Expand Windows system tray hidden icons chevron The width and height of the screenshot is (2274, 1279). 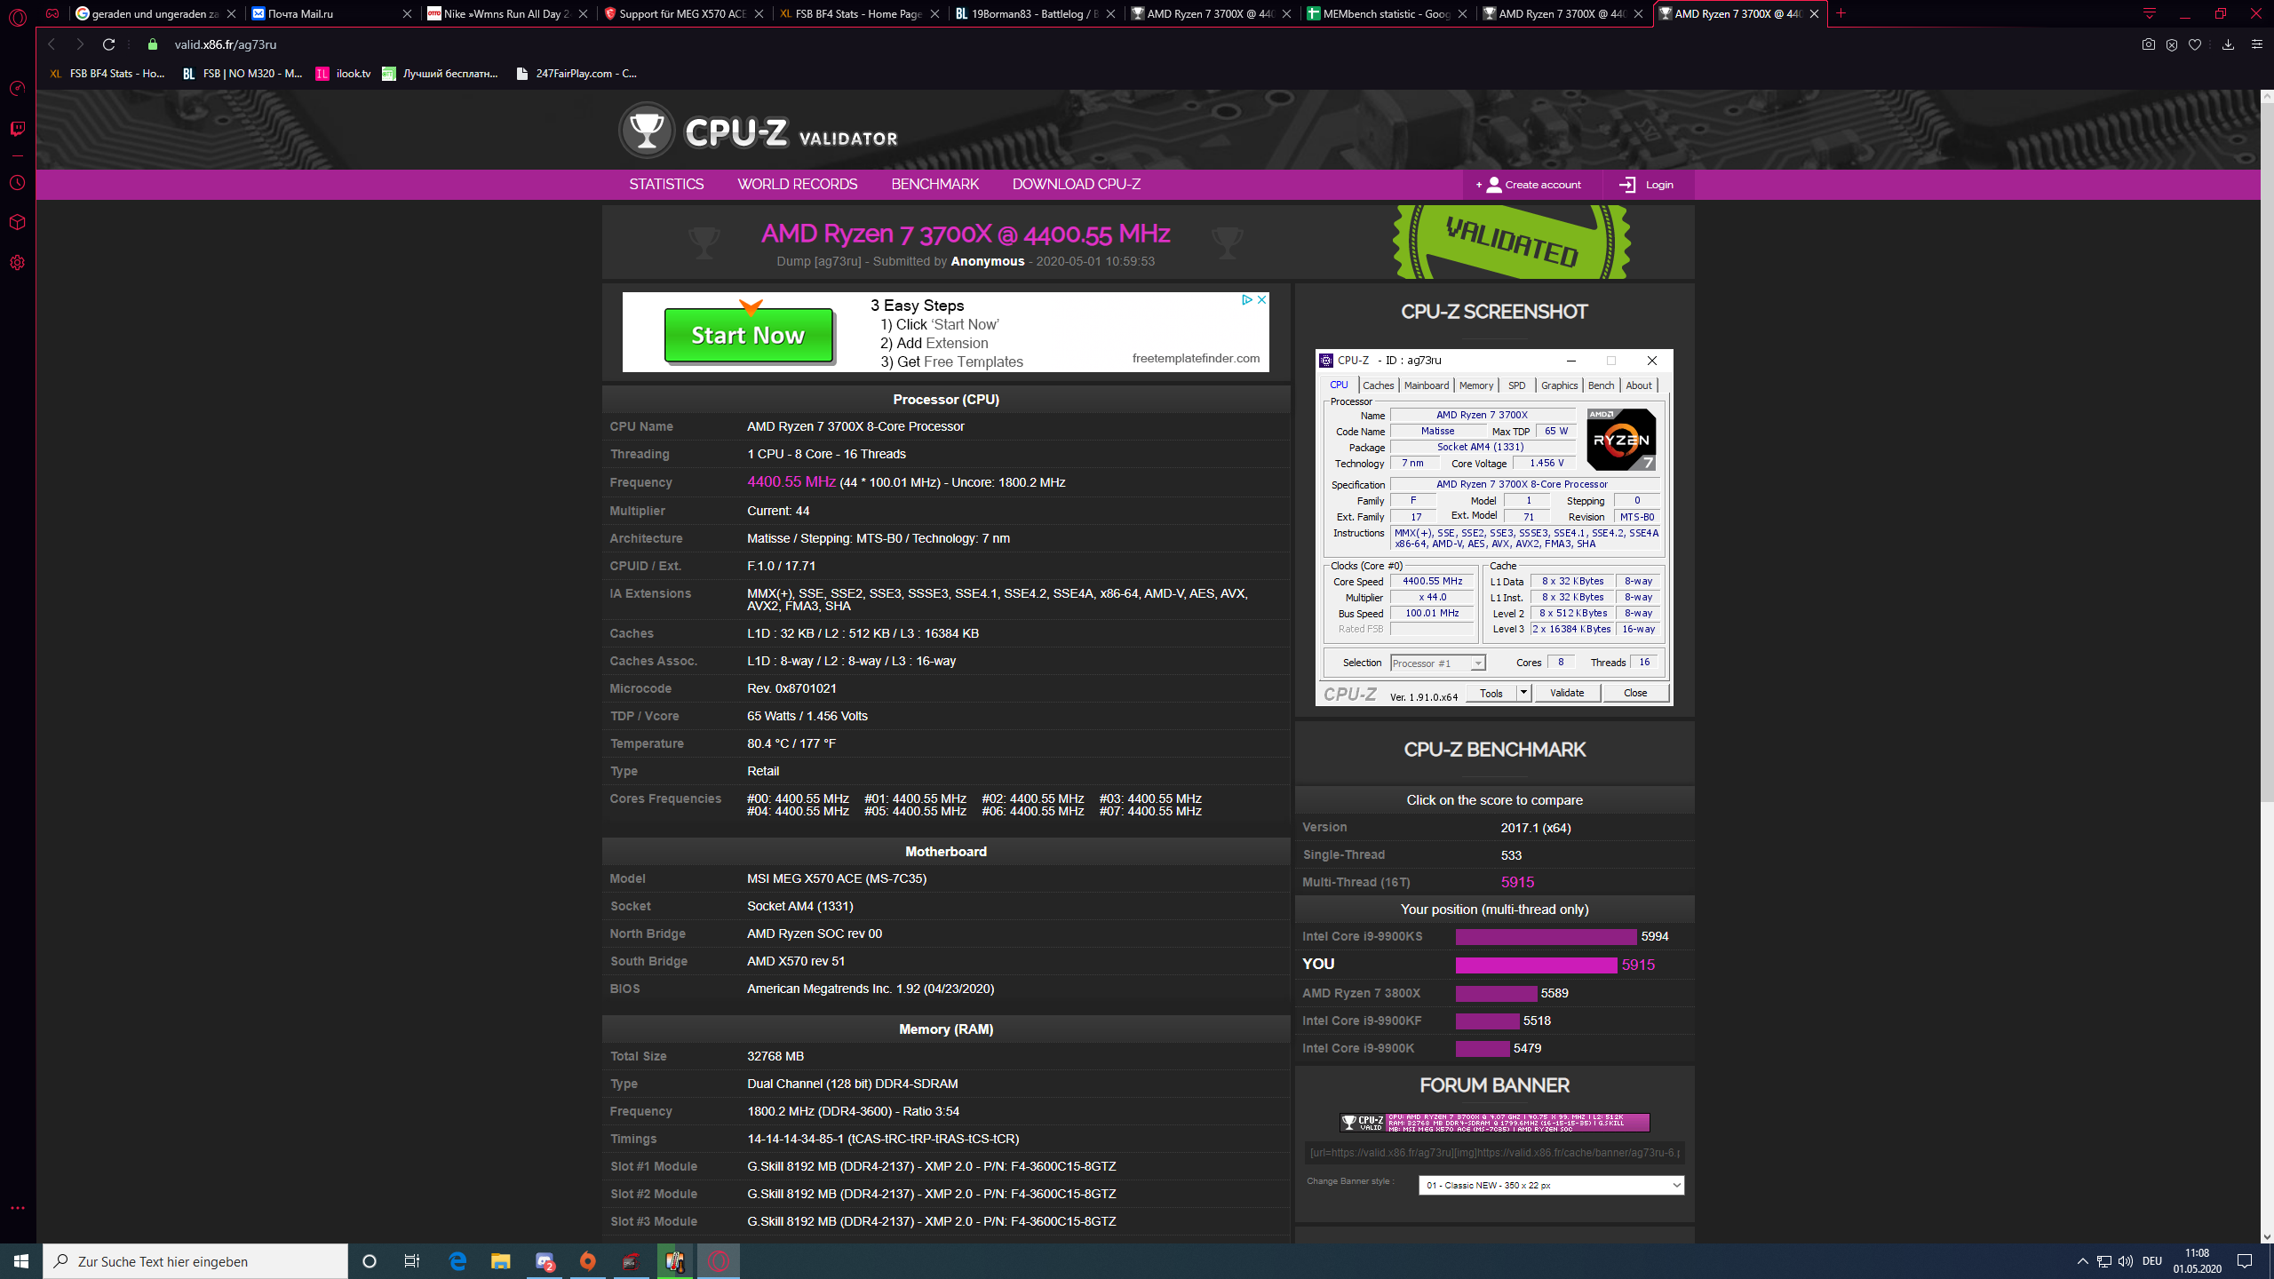[x=2082, y=1261]
